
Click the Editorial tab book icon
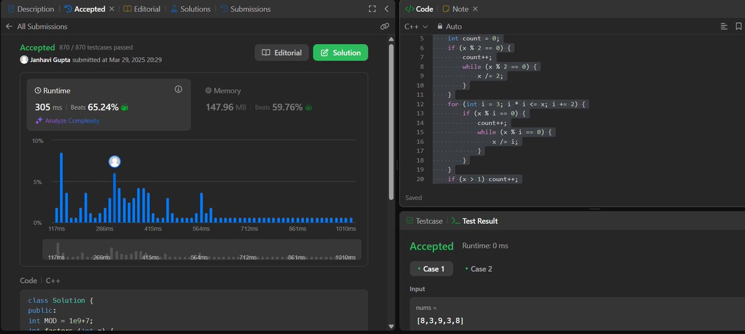(127, 9)
